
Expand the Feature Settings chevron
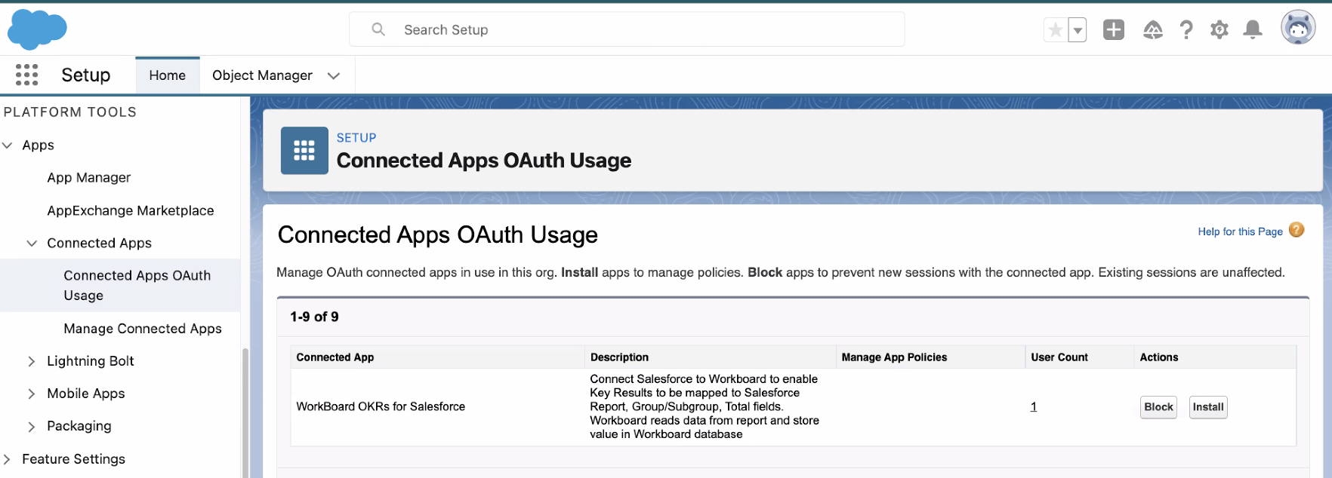coord(8,459)
